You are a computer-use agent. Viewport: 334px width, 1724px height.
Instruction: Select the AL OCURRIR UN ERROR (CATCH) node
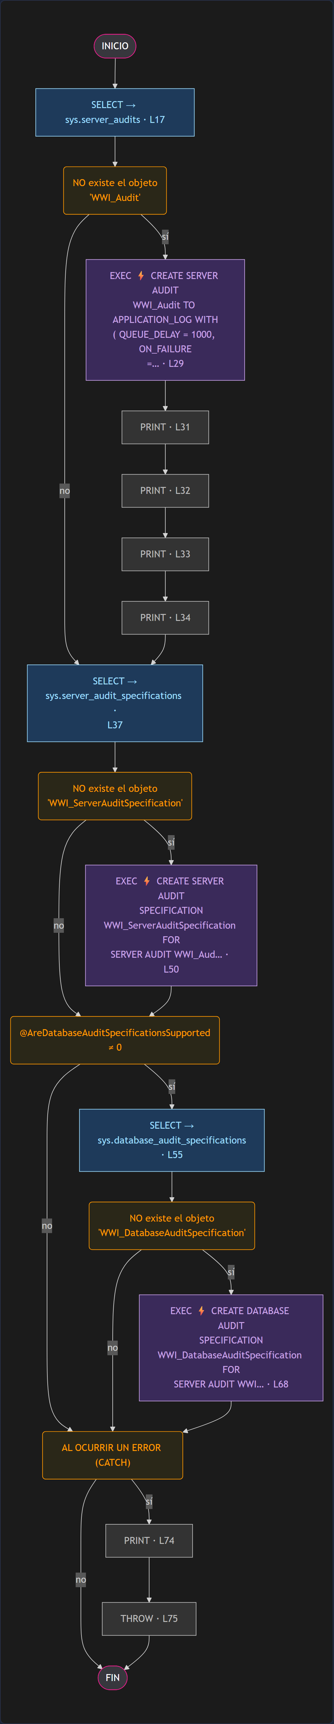coord(112,1455)
